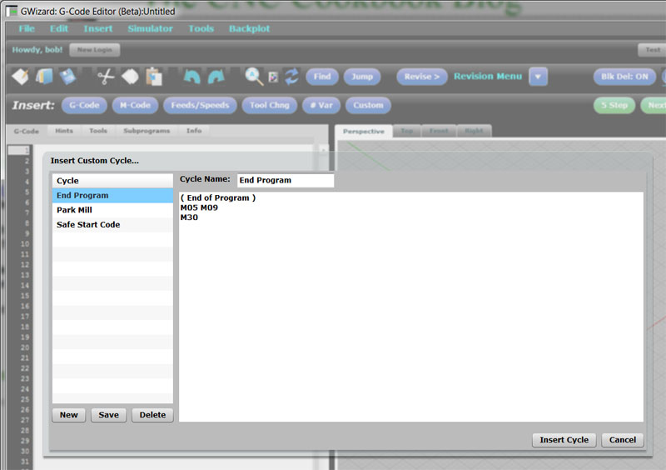Image resolution: width=666 pixels, height=470 pixels.
Task: Click the Copy icon in toolbar
Action: point(130,77)
